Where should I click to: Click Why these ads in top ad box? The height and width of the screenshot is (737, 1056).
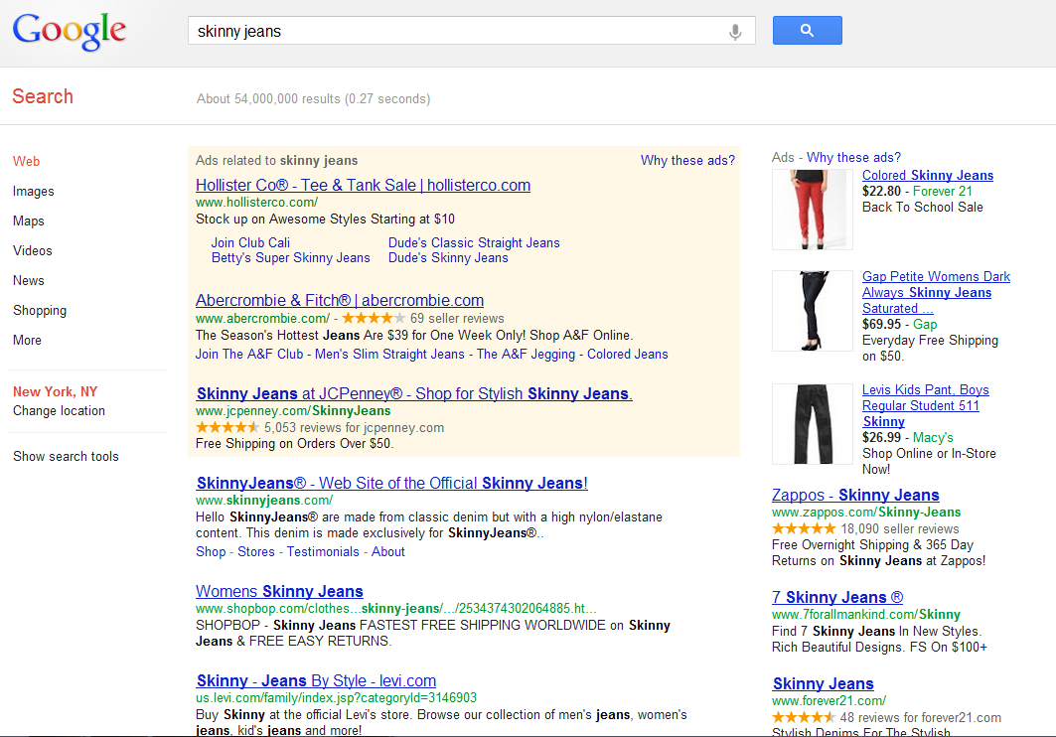point(687,160)
